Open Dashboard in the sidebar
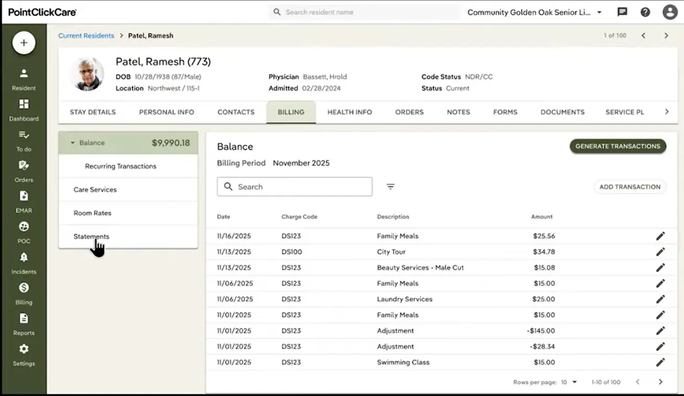This screenshot has height=396, width=684. (x=23, y=110)
